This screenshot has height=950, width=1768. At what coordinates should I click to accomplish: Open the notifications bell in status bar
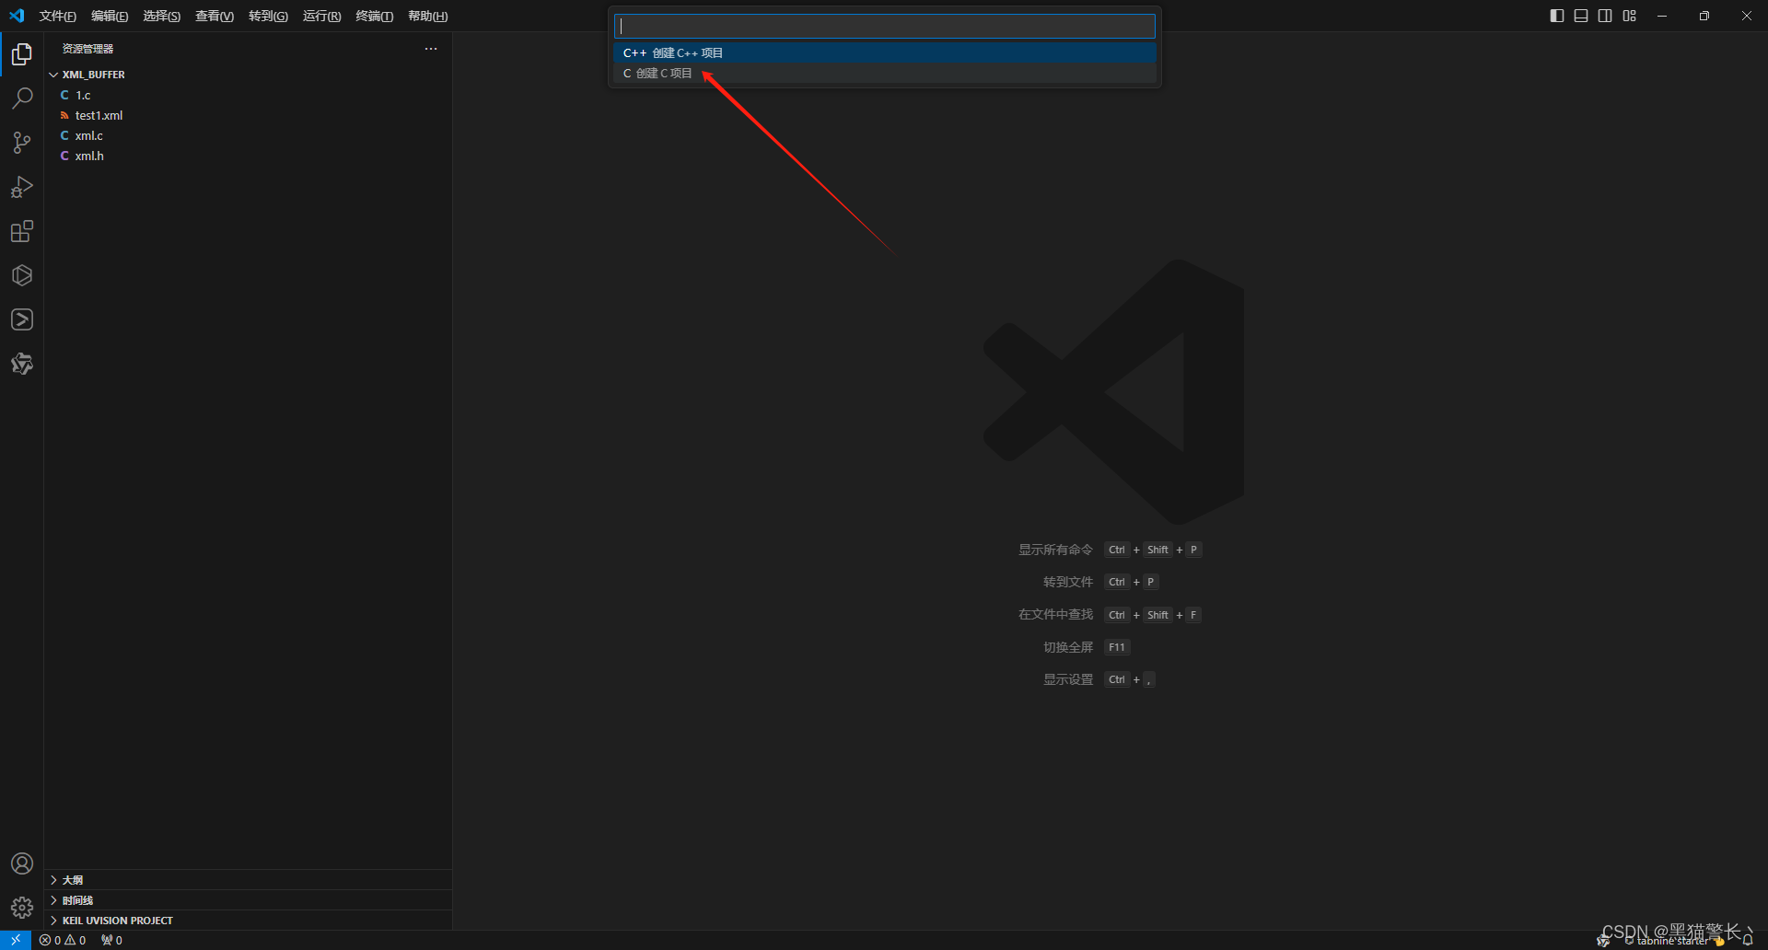[x=1748, y=940]
